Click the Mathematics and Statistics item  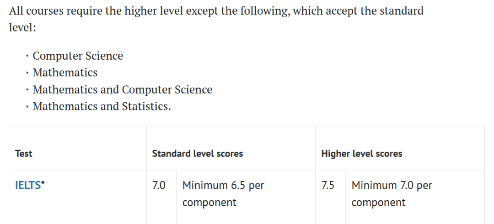click(102, 106)
